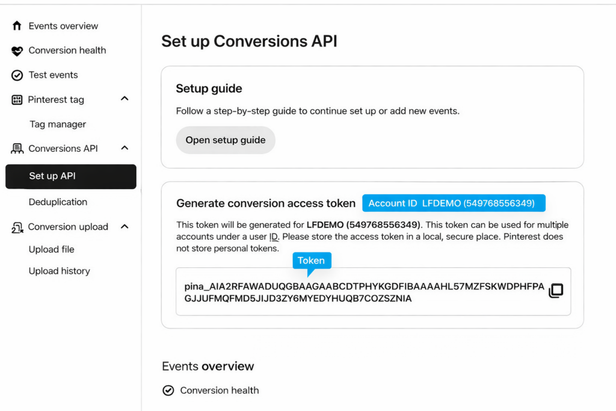
Task: Collapse the Conversions API section
Action: [x=125, y=147]
